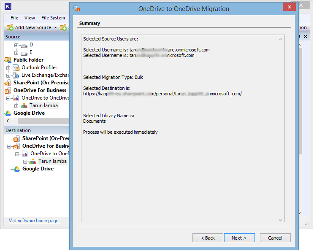Click the Public Folder icon
314x251 pixels.
click(x=8, y=59)
